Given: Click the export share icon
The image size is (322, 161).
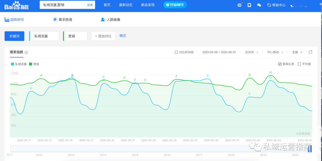Looking at the screenshot, I should coord(310,52).
